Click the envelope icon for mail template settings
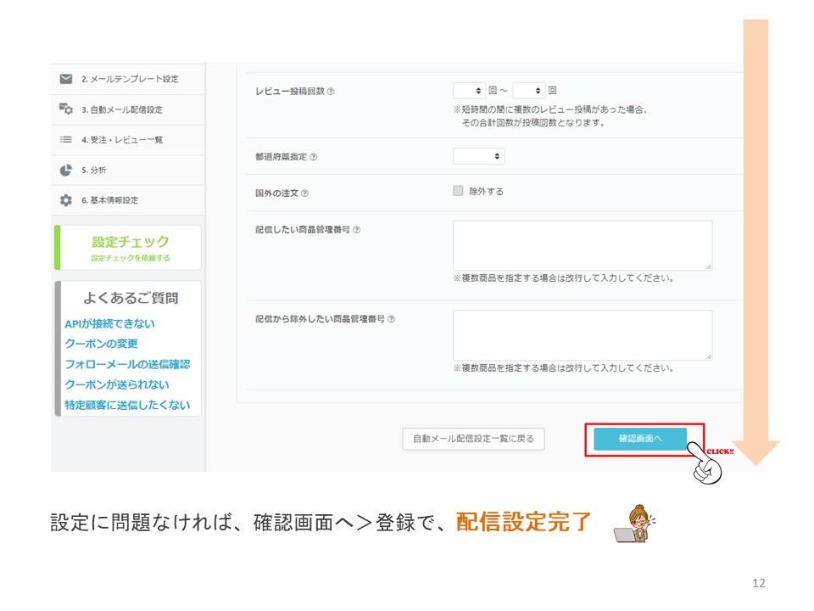The height and width of the screenshot is (611, 814). click(x=66, y=79)
